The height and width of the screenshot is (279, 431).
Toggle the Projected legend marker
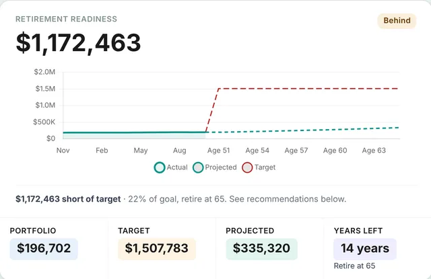pyautogui.click(x=198, y=167)
